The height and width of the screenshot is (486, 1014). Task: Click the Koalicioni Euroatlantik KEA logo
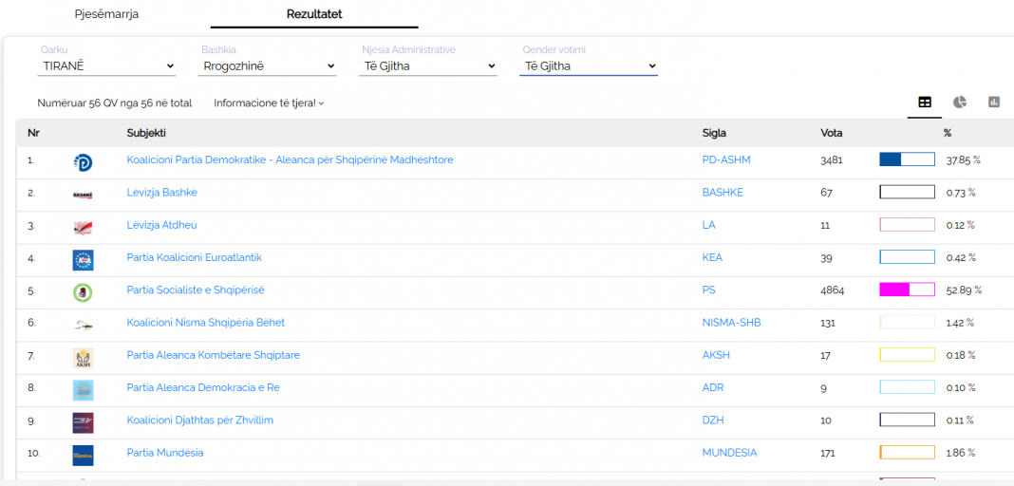pos(83,260)
